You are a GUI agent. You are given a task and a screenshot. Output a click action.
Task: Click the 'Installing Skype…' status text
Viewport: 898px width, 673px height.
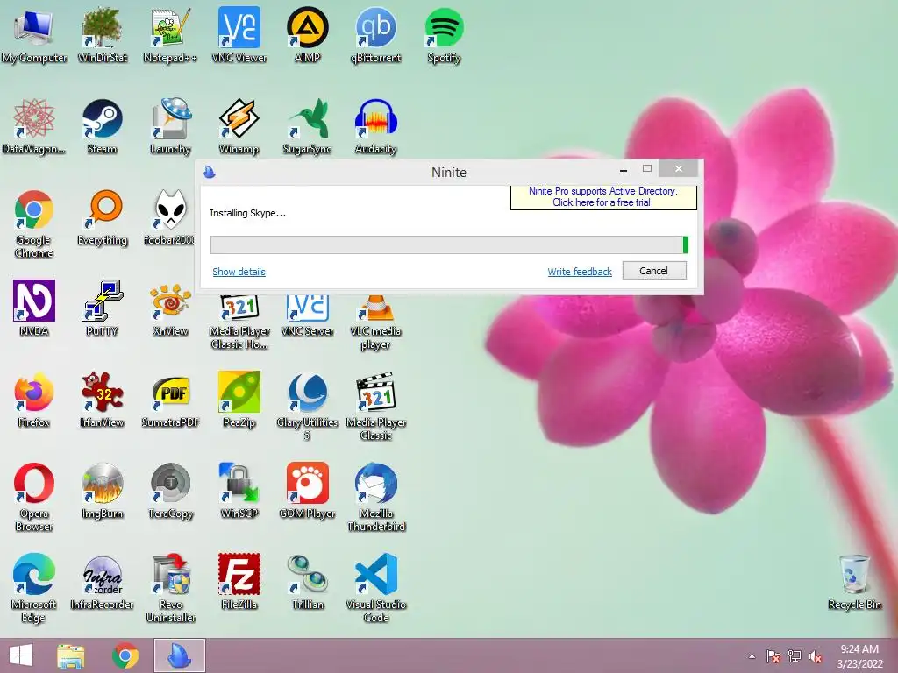pos(247,213)
